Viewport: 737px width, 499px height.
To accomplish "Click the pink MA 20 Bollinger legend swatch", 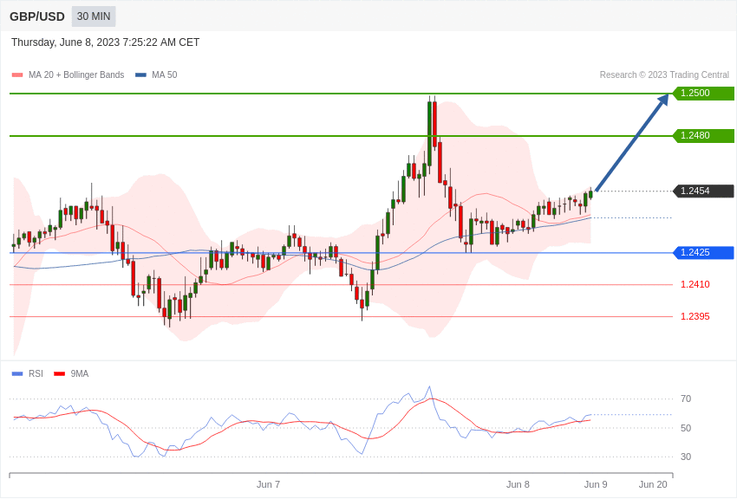I will 17,75.
